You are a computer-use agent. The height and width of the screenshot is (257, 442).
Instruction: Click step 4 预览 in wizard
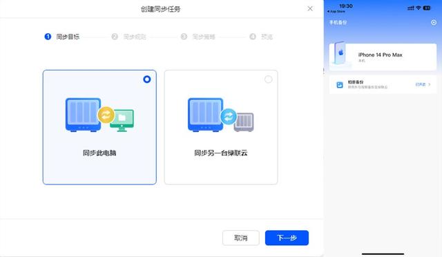click(x=261, y=37)
